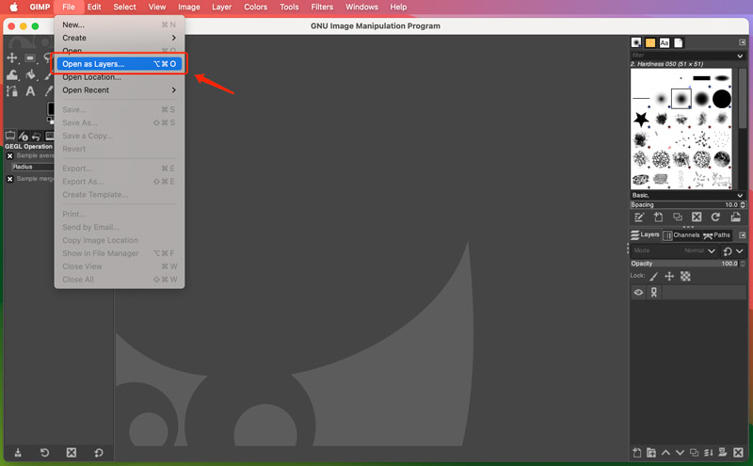Open the Undo History tab

coord(36,136)
